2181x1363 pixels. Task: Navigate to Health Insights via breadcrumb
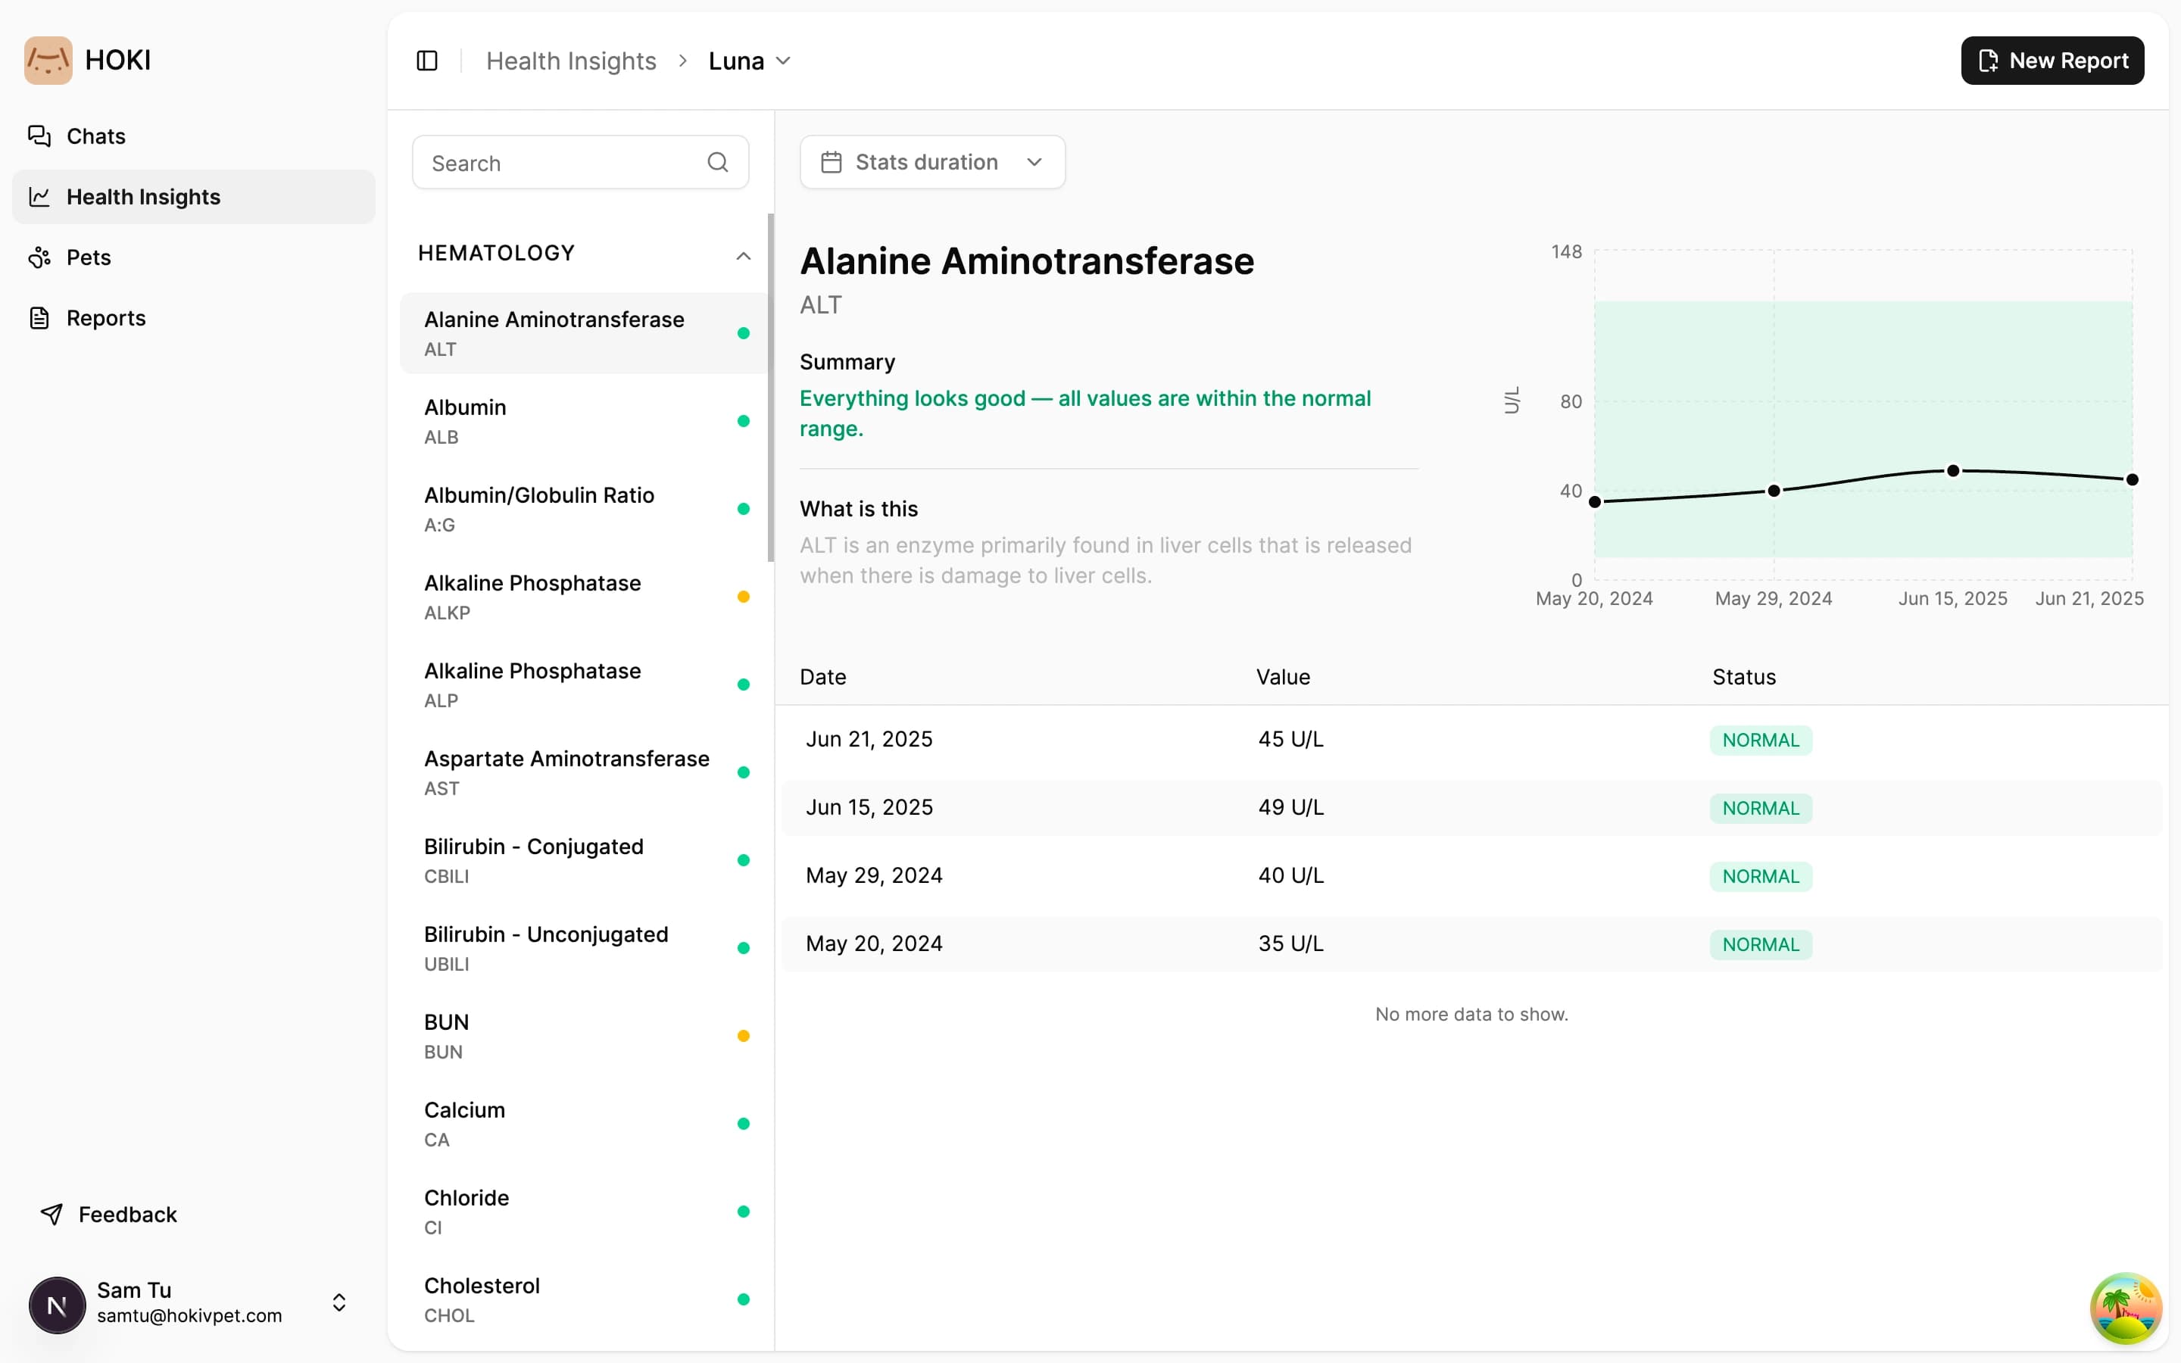pyautogui.click(x=570, y=61)
